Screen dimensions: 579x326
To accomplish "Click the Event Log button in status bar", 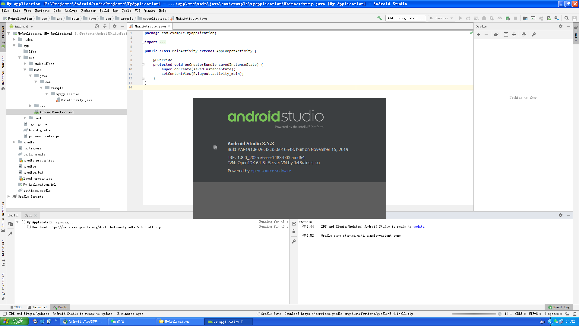I will coord(559,307).
